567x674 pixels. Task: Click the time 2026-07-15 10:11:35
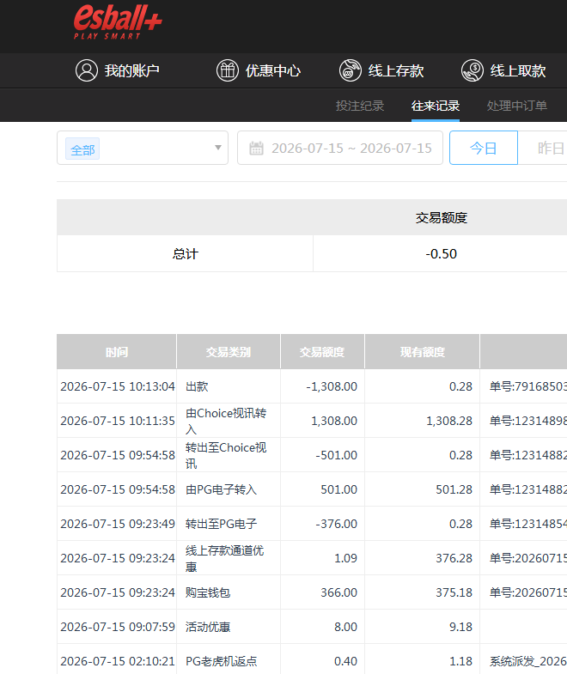pos(118,421)
